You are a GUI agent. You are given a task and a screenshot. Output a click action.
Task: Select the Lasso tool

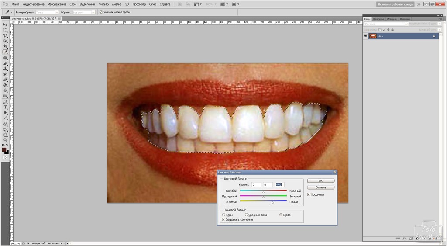[x=5, y=35]
